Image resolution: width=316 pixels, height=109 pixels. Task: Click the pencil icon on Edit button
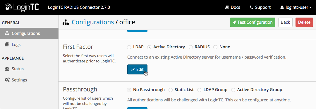pyautogui.click(x=133, y=69)
